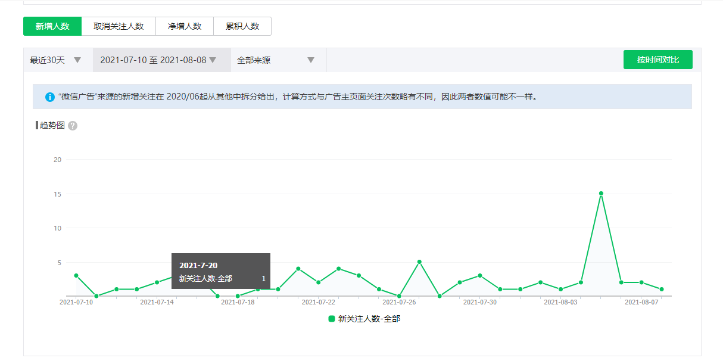Click the 2021-07-30 x-axis date label

pos(480,302)
